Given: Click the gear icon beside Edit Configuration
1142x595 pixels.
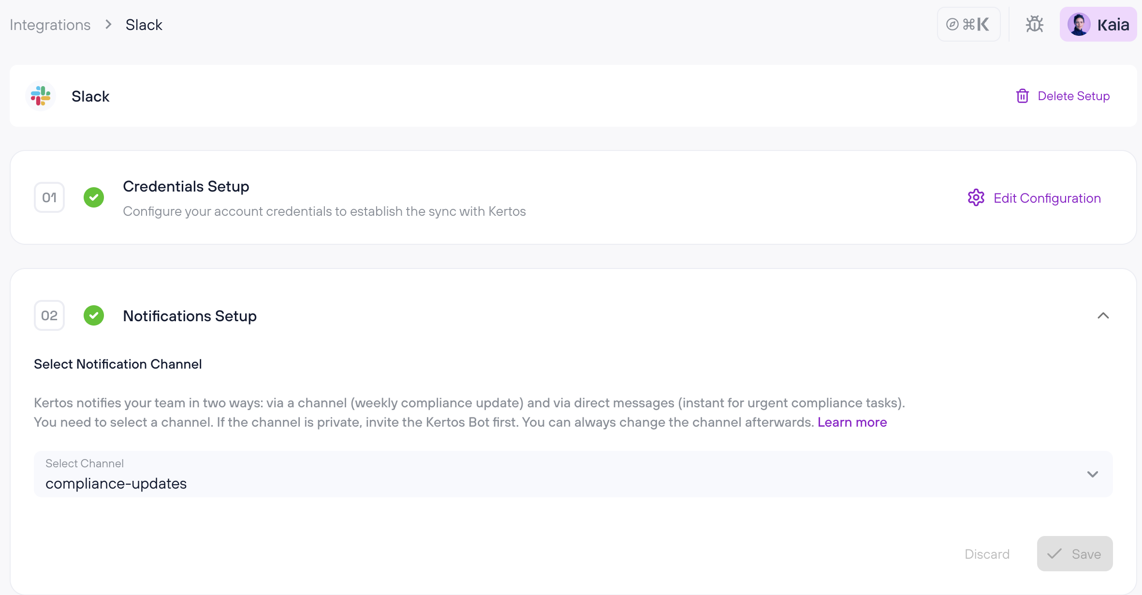Looking at the screenshot, I should coord(976,198).
